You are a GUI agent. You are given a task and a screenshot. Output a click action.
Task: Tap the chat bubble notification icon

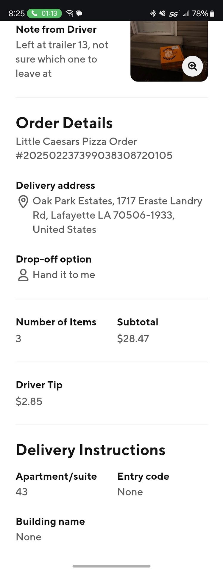(79, 13)
